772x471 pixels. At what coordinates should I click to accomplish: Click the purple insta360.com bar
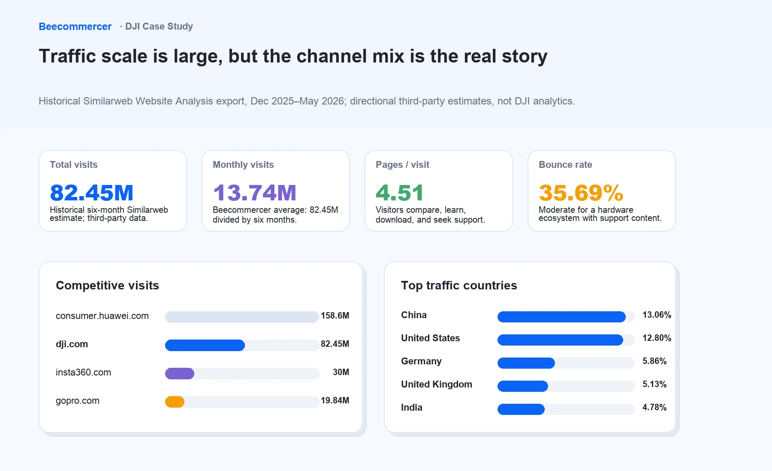[x=180, y=373]
